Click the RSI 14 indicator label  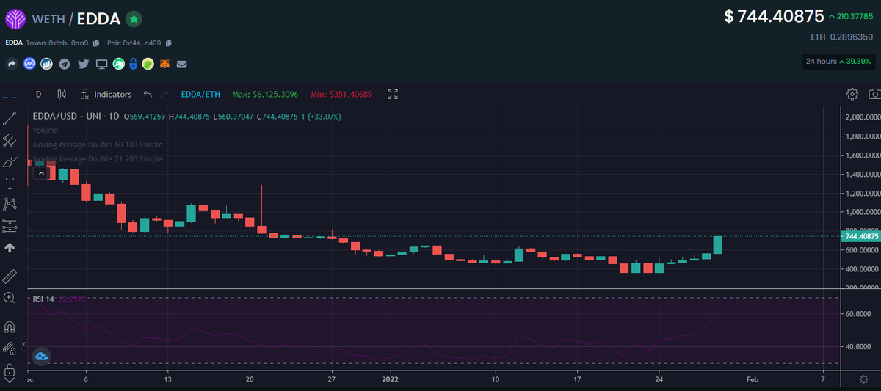(x=43, y=299)
